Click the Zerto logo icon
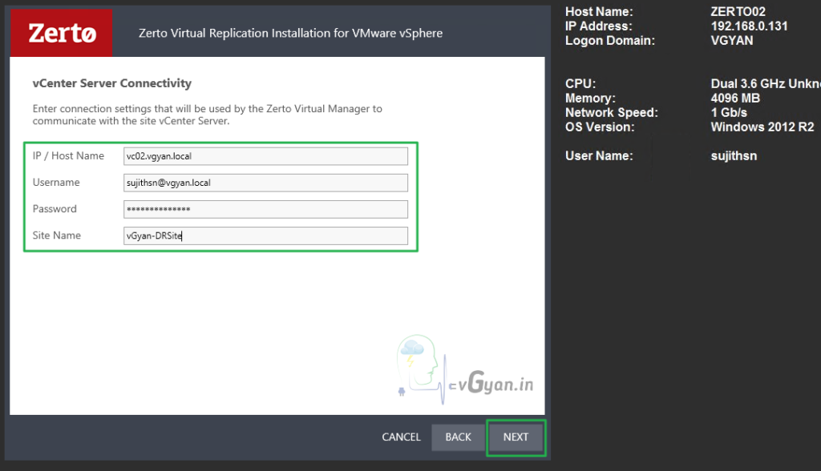Screen dimensions: 821x471 [x=61, y=32]
